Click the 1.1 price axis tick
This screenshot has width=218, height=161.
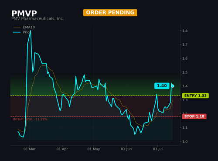tap(185, 127)
